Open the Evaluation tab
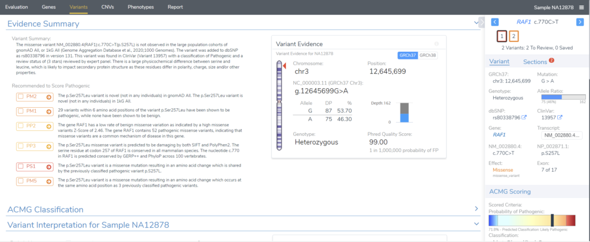The image size is (590, 242). pyautogui.click(x=17, y=7)
